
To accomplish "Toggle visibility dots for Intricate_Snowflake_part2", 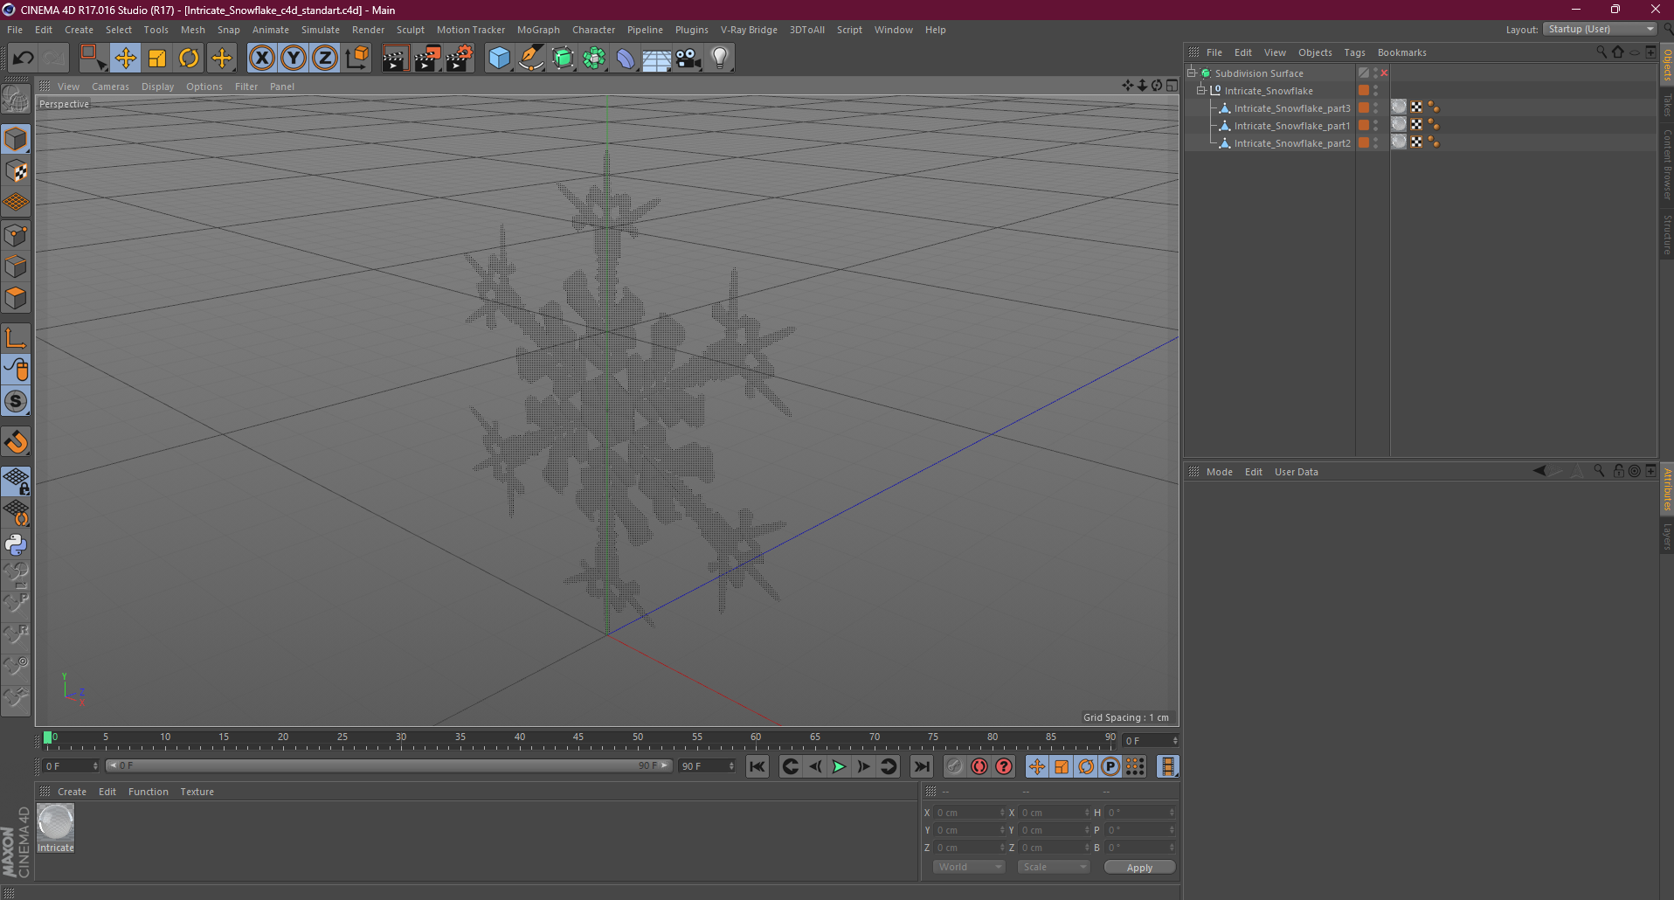I will (1375, 142).
